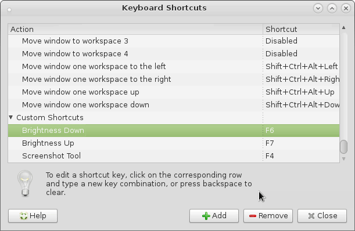This screenshot has width=355, height=231.
Task: Click the Shortcut column header
Action: click(301, 29)
